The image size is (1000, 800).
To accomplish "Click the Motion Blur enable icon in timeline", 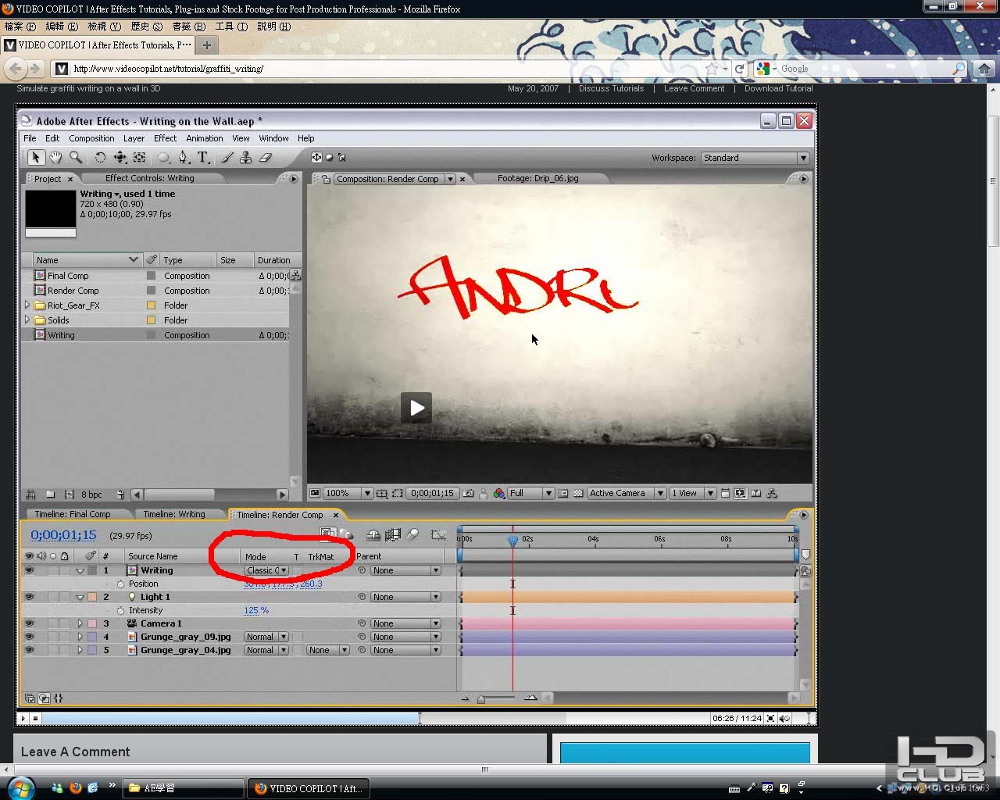I will 412,534.
